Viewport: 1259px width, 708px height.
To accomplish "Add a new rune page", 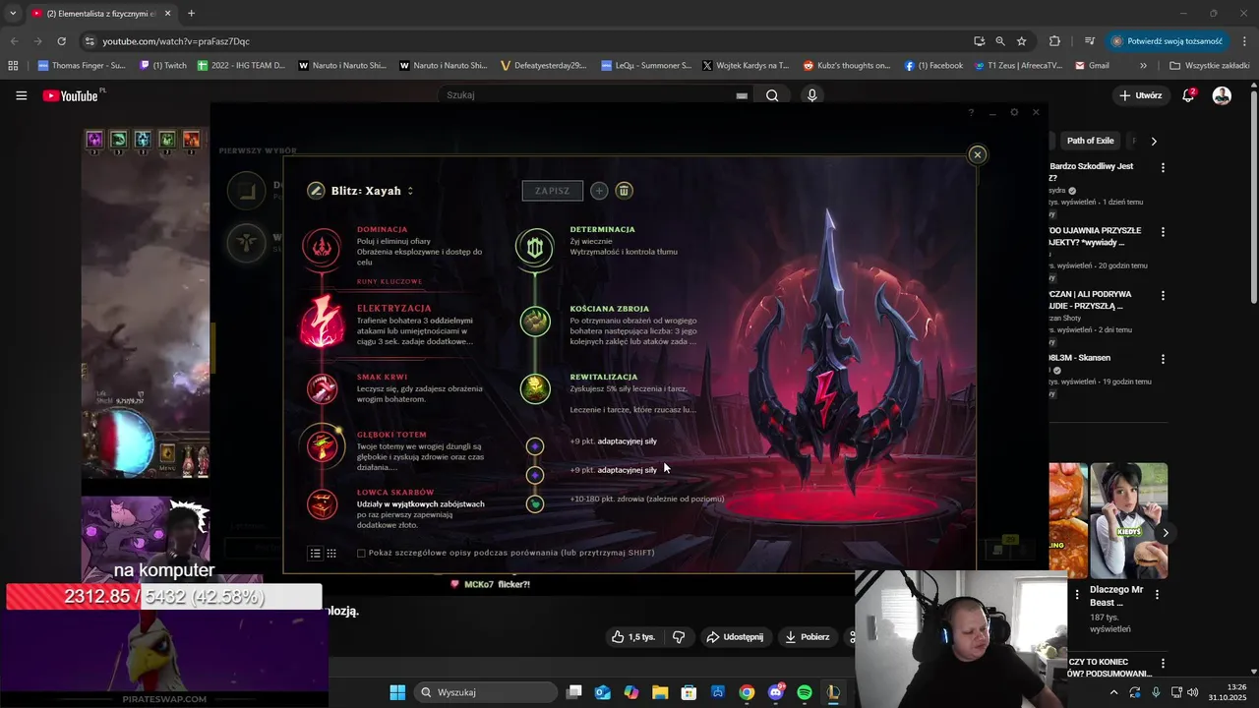I will 599,191.
